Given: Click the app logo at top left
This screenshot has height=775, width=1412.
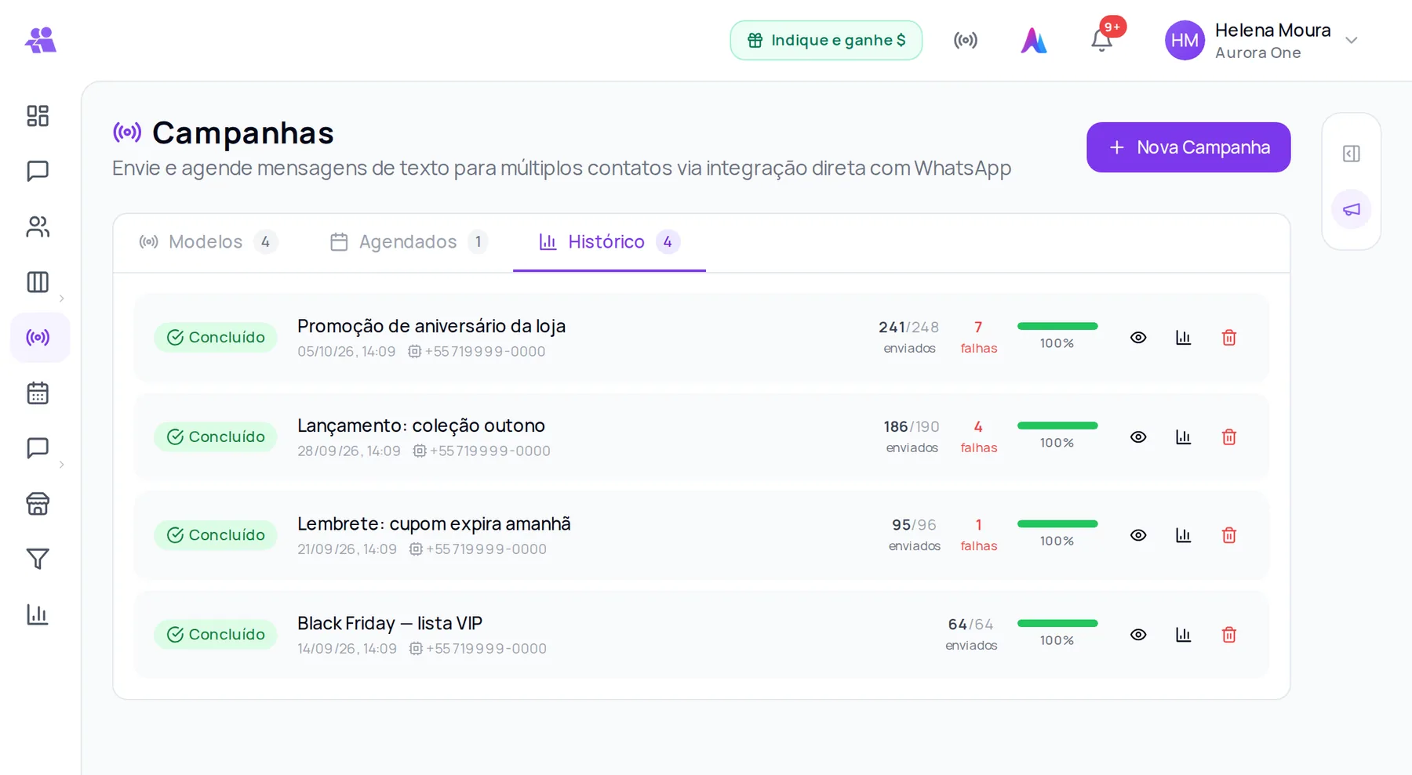Looking at the screenshot, I should click(x=41, y=40).
